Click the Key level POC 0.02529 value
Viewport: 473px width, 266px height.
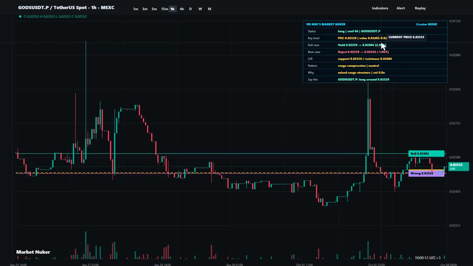click(362, 38)
